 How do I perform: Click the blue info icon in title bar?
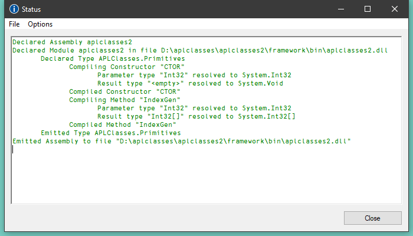(12, 9)
